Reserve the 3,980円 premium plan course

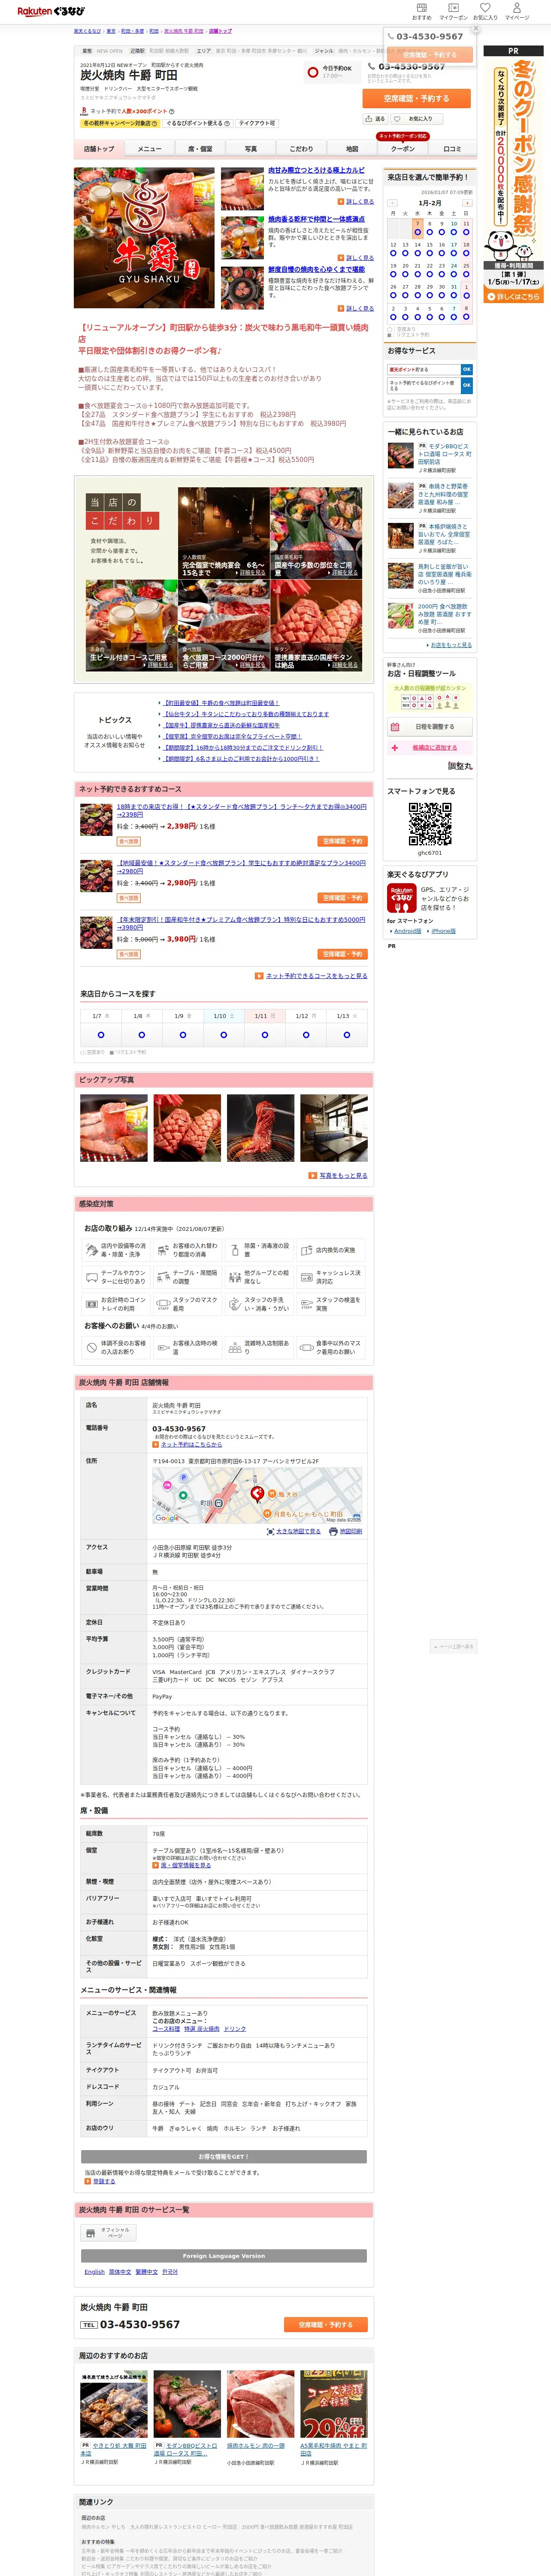[343, 954]
